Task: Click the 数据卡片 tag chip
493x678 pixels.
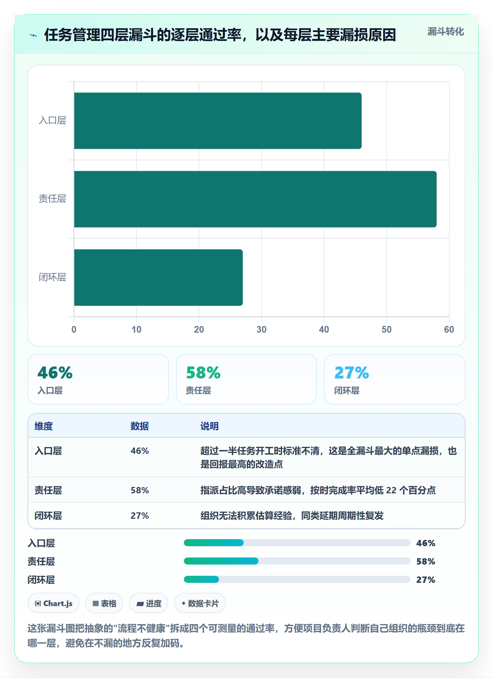Action: pos(200,603)
